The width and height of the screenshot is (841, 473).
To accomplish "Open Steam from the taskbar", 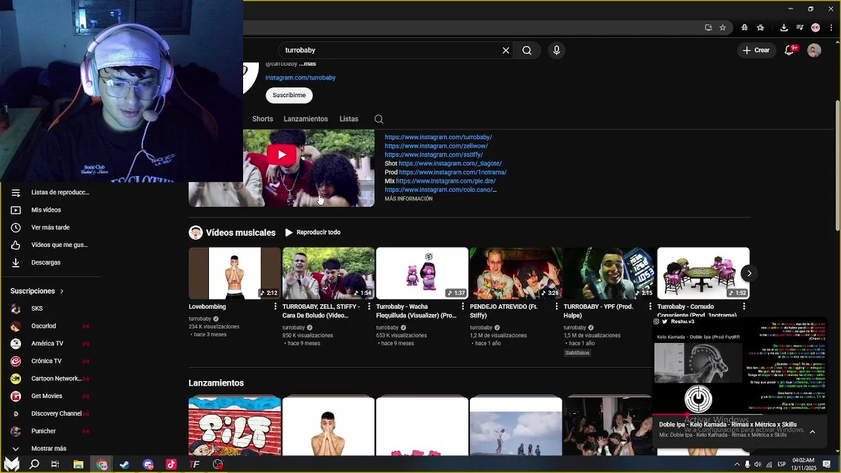I will [124, 464].
